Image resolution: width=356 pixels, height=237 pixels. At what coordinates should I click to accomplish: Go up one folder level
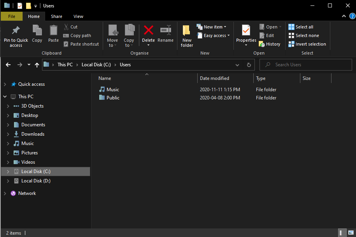pos(37,65)
